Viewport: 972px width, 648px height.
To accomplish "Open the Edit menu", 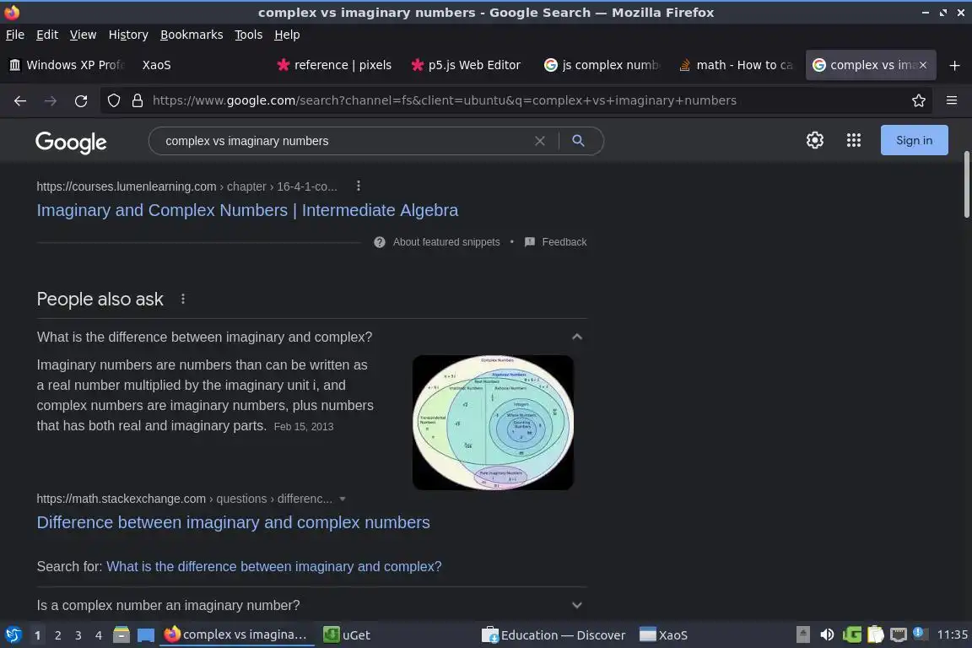I will pyautogui.click(x=47, y=35).
